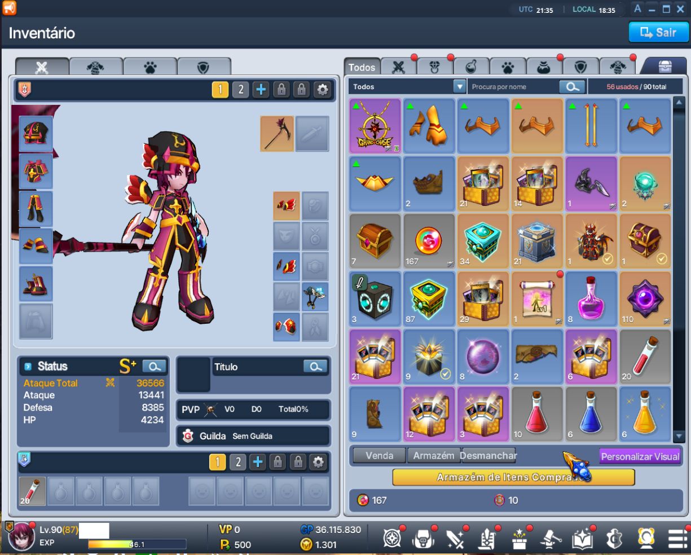
Task: Select consumable preset 1 in bottom bar
Action: coord(217,462)
